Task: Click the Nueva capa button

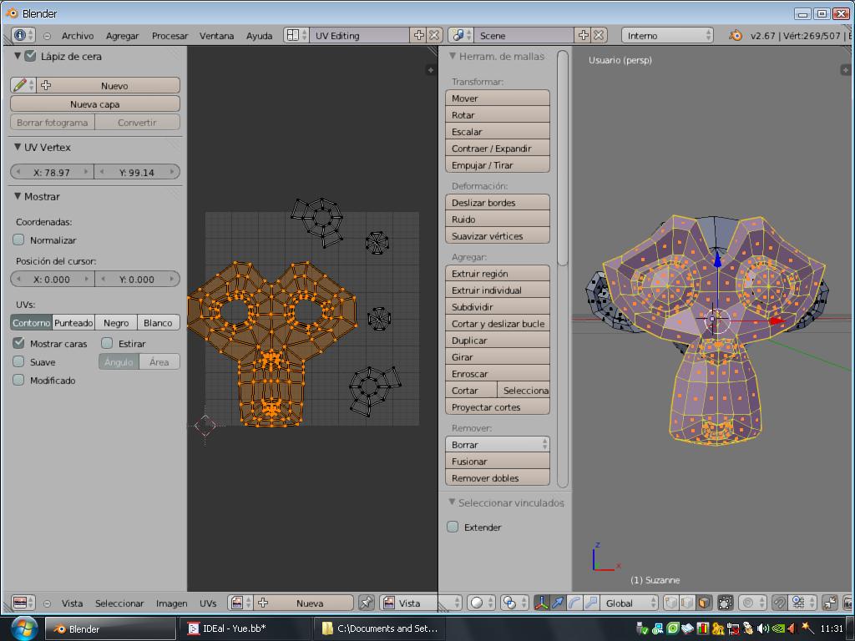Action: click(x=95, y=104)
